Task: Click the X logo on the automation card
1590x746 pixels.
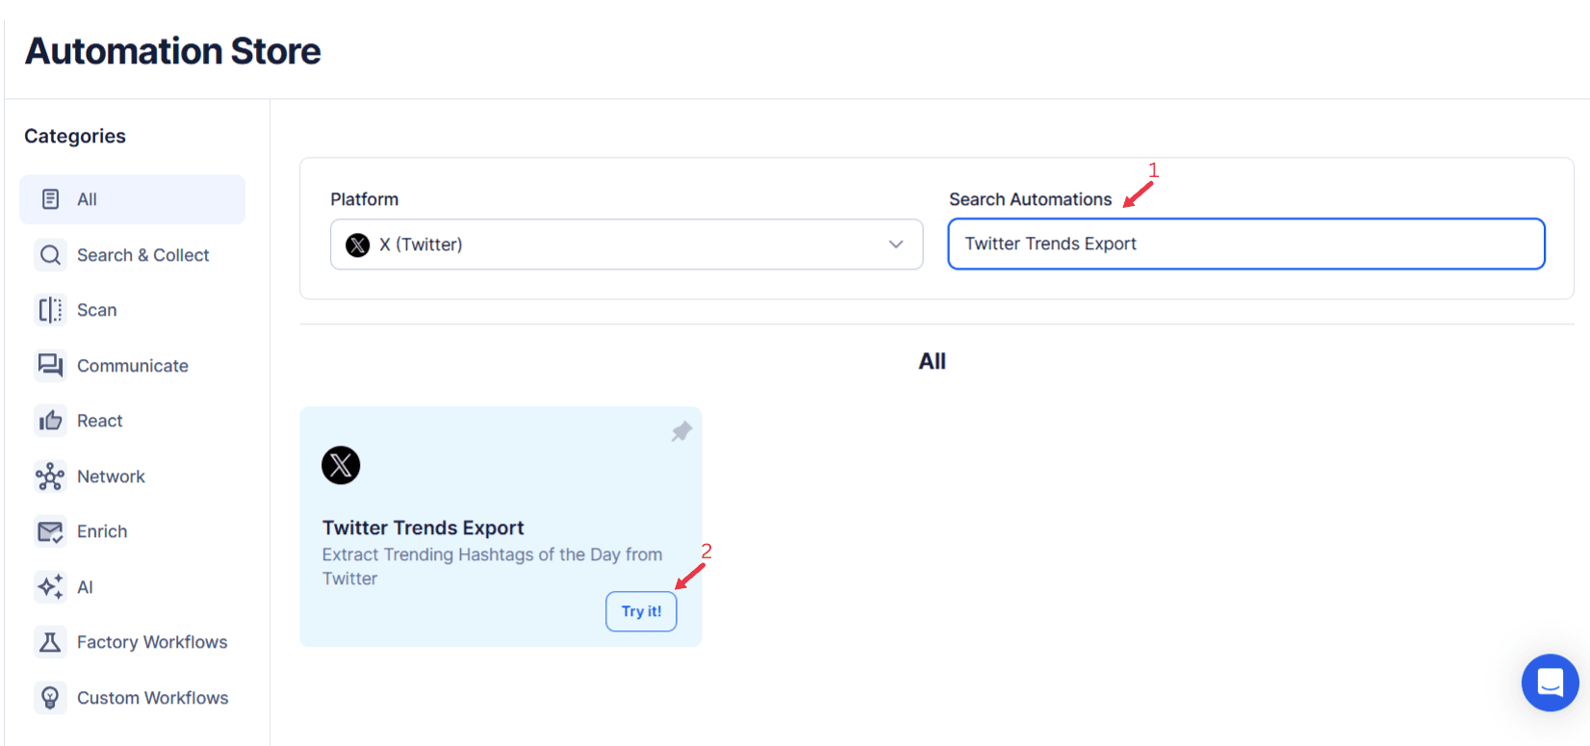Action: pos(341,465)
